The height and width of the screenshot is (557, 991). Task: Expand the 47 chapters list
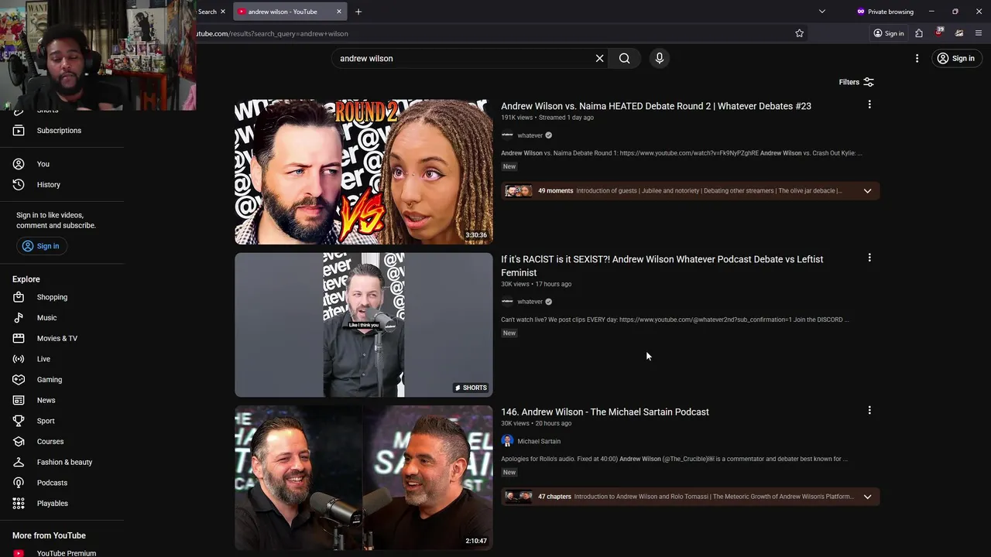(x=867, y=497)
